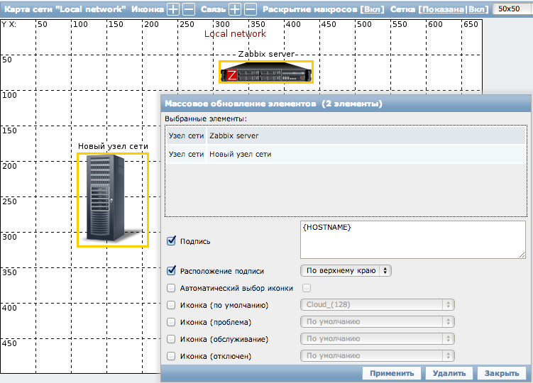Toggle grid alignment Вкл link
This screenshot has height=383, width=533.
(x=476, y=9)
